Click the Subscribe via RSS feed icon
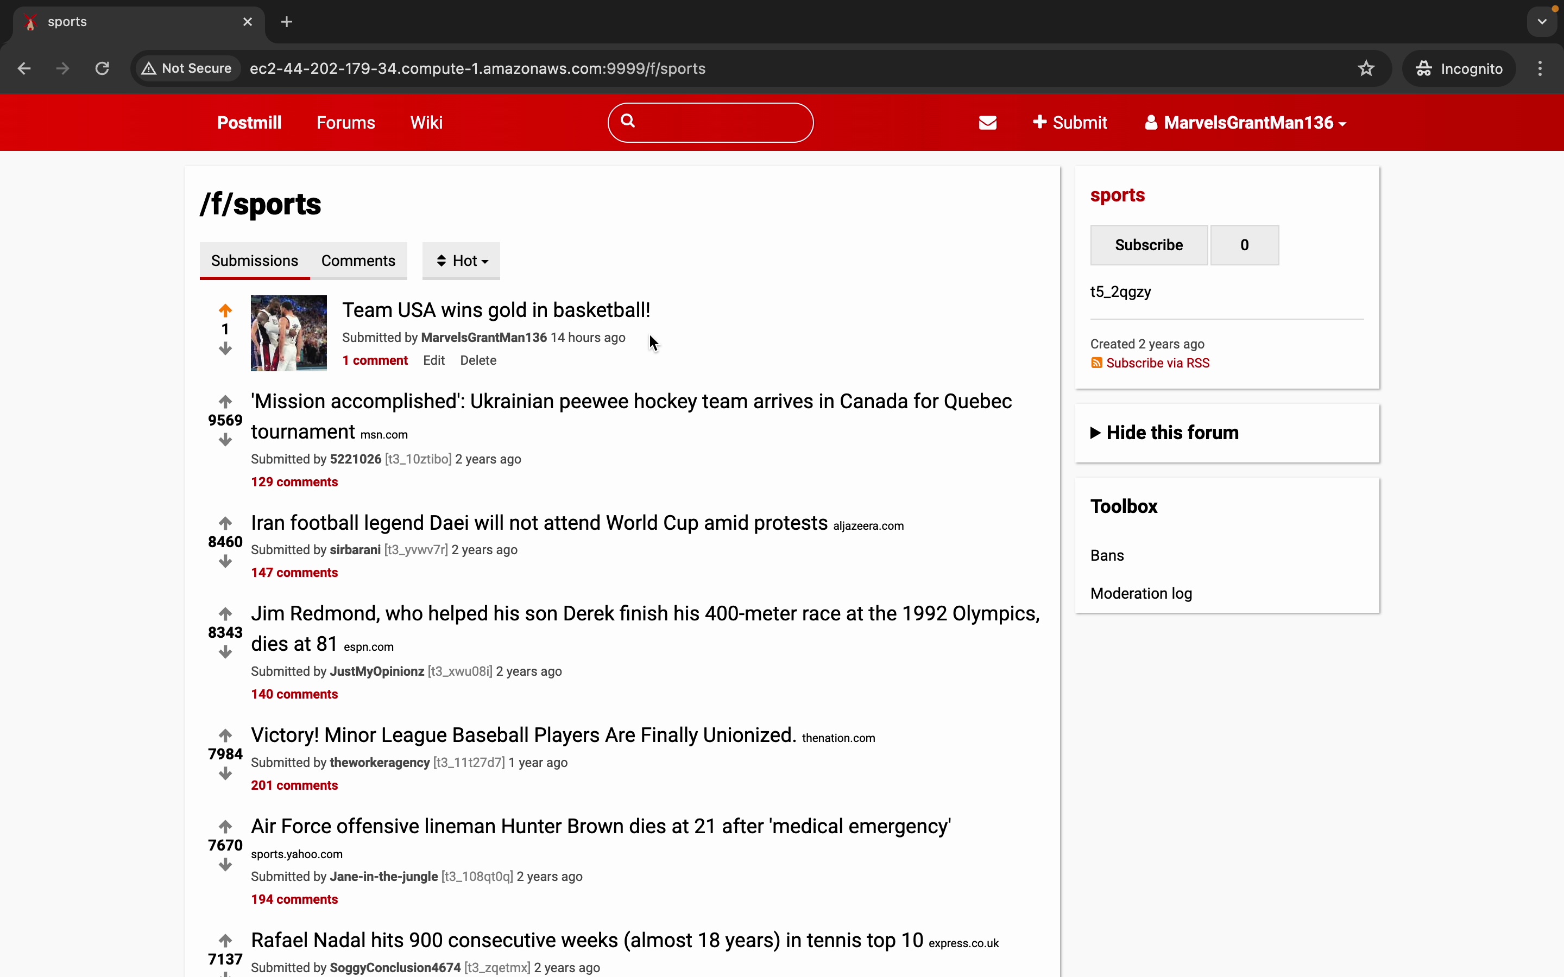Screen dimensions: 1564x977 [1096, 363]
